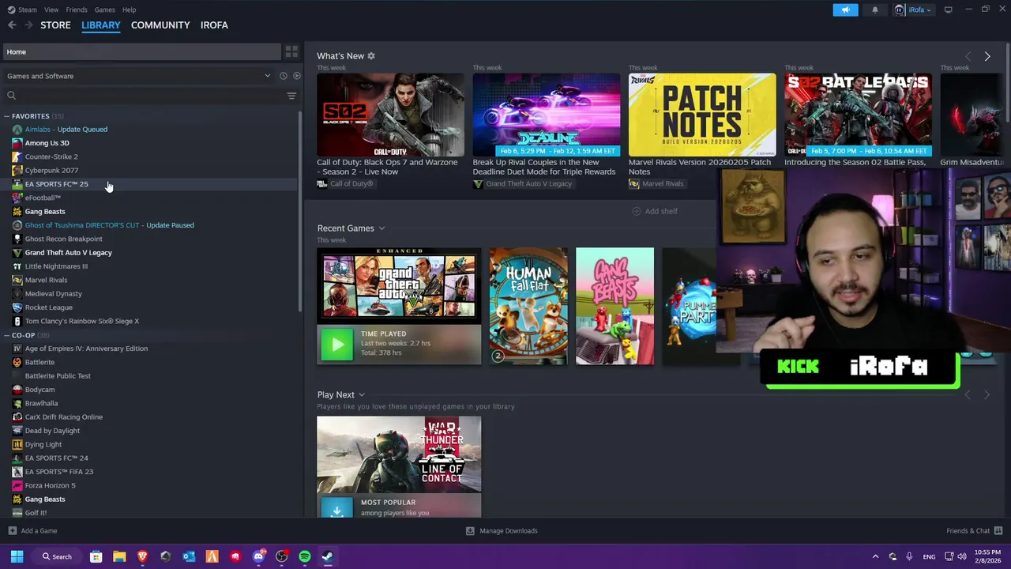Screen dimensions: 1011x569
Task: Select Cyberpunk 2077 in favorites
Action: (x=51, y=170)
